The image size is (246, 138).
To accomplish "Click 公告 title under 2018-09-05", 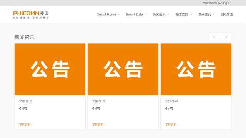I will point(169,108).
